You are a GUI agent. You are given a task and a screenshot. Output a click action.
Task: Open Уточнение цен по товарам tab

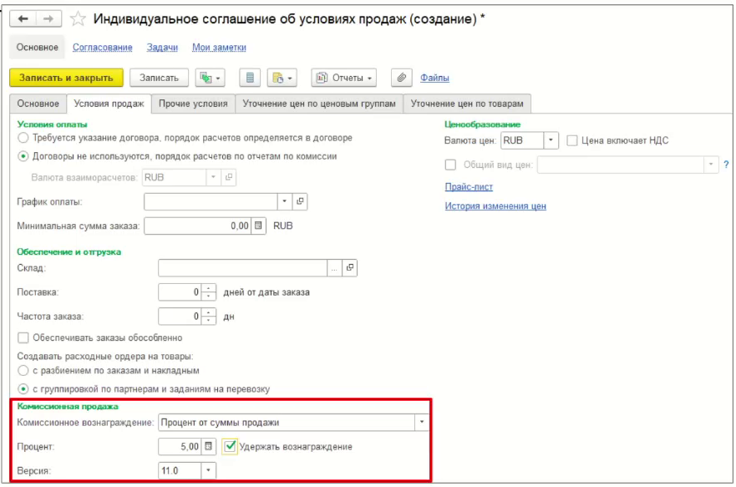(467, 104)
